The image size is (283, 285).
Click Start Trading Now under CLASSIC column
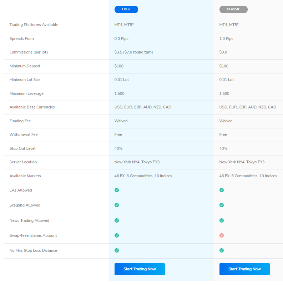244,269
